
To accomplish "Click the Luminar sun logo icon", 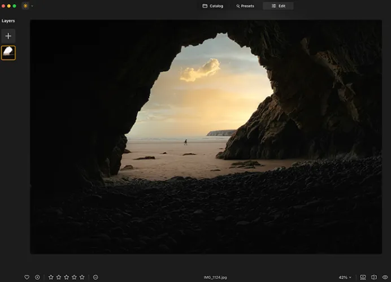I will (x=25, y=6).
